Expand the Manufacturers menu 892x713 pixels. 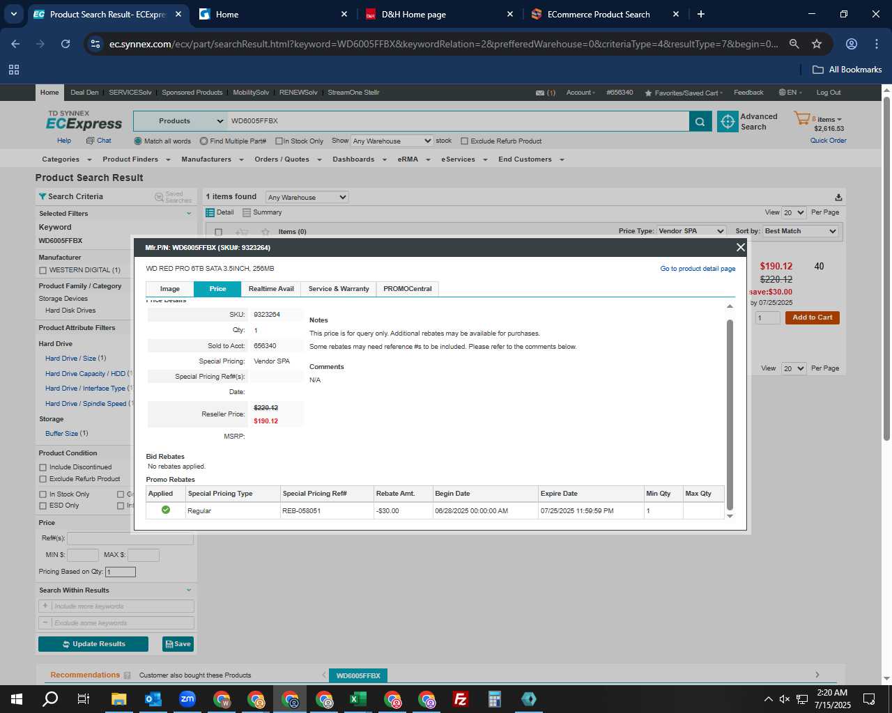[212, 159]
